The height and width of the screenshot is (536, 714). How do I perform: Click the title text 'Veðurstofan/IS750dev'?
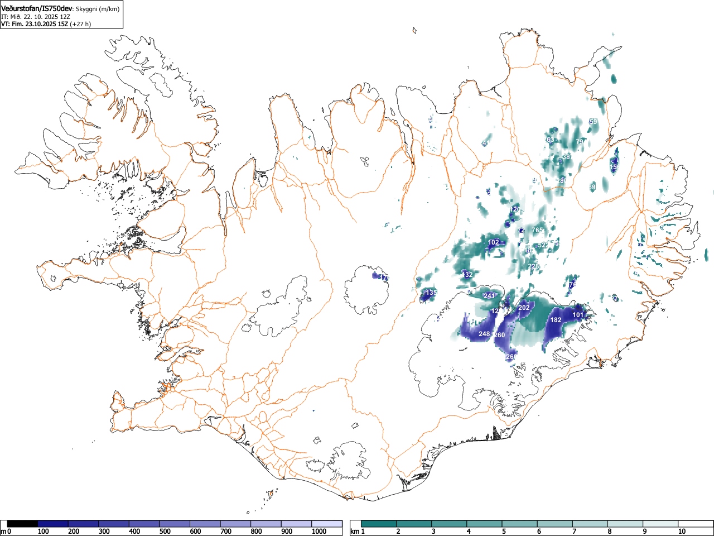[37, 9]
